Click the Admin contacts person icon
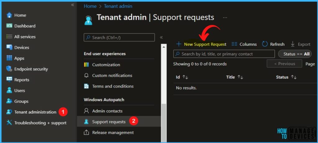318x143 pixels. coord(86,111)
